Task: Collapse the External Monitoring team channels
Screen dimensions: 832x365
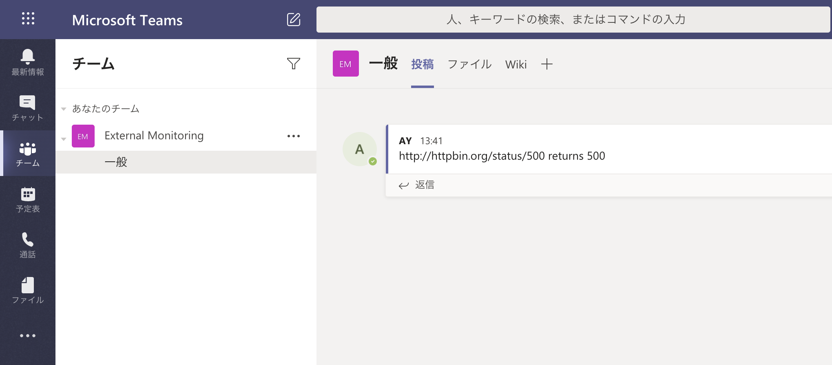Action: pos(64,139)
